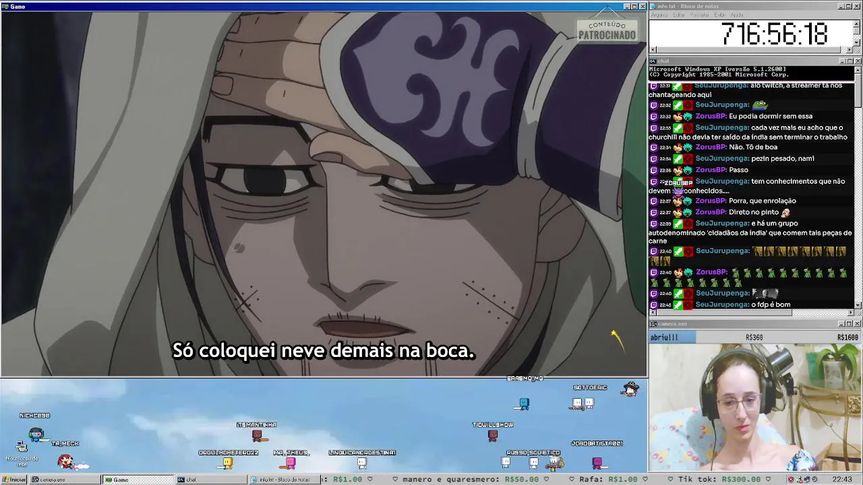Click Notepad vertical scrollbar up arrow
The height and width of the screenshot is (485, 863).
coord(858,22)
